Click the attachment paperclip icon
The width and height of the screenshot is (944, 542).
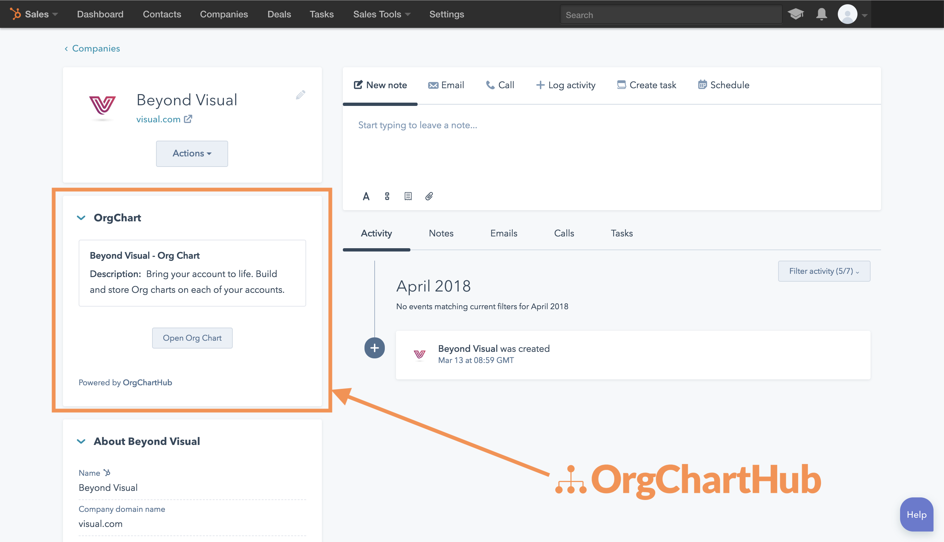coord(428,196)
